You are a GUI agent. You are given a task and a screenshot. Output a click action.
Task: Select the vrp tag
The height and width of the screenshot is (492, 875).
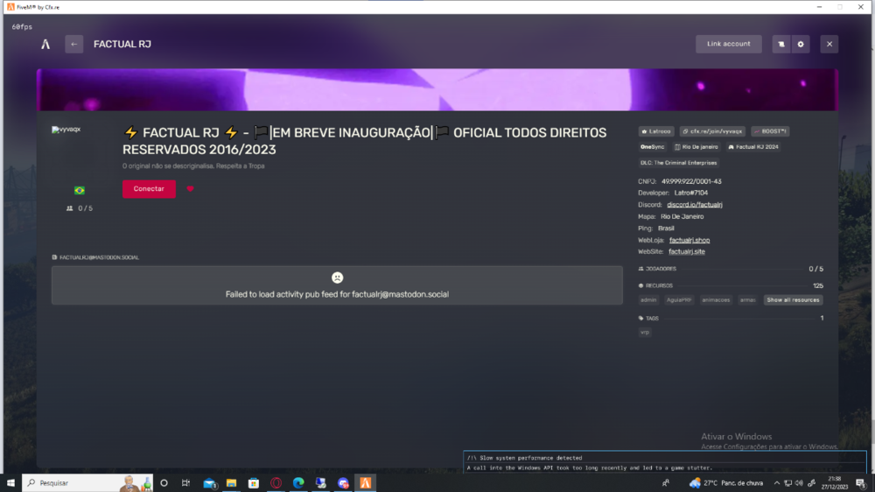point(645,333)
